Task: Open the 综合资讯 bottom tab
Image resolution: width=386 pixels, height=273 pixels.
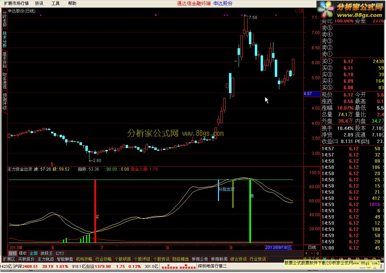Action: (x=238, y=259)
